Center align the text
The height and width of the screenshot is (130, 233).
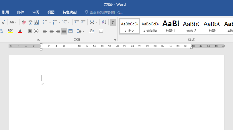click(52, 31)
